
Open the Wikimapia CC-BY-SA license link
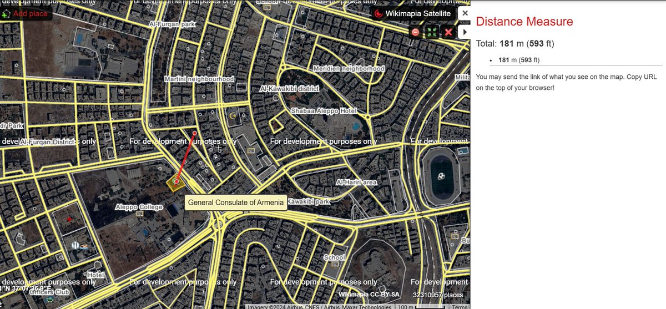(x=369, y=295)
